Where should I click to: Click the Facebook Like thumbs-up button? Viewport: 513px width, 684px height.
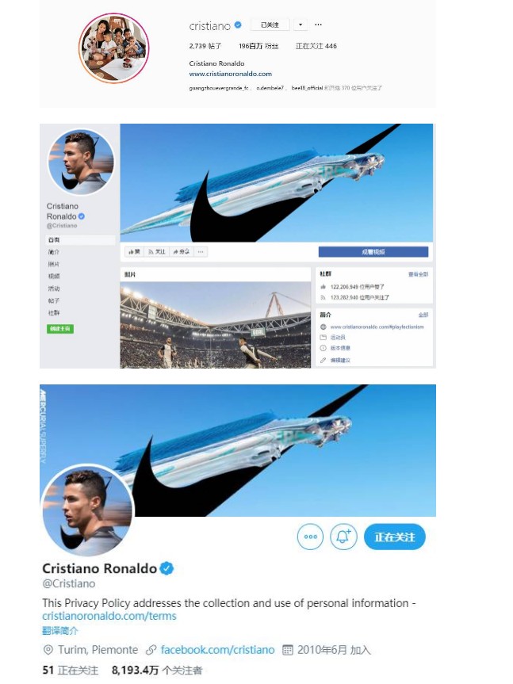[x=134, y=252]
